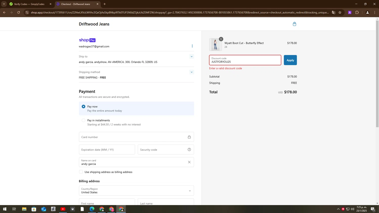The width and height of the screenshot is (379, 213).
Task: Click the Last name field
Action: click(x=166, y=202)
